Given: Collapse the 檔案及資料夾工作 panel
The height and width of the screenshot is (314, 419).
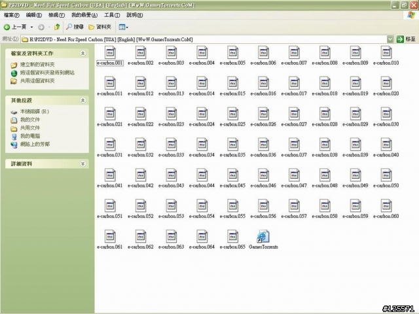Looking at the screenshot, I should (x=83, y=54).
